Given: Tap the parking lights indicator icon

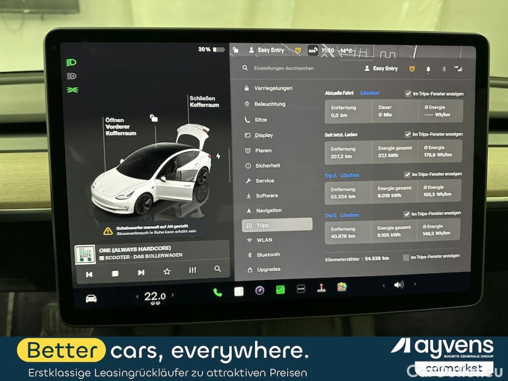Looking at the screenshot, I should click(x=72, y=90).
